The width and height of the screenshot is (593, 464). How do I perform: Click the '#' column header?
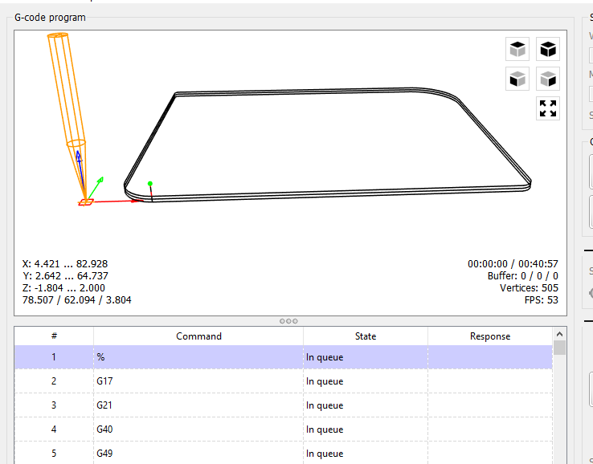(54, 336)
